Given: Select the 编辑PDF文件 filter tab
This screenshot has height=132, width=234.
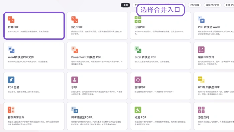Looking at the screenshot, I should [x=213, y=5].
